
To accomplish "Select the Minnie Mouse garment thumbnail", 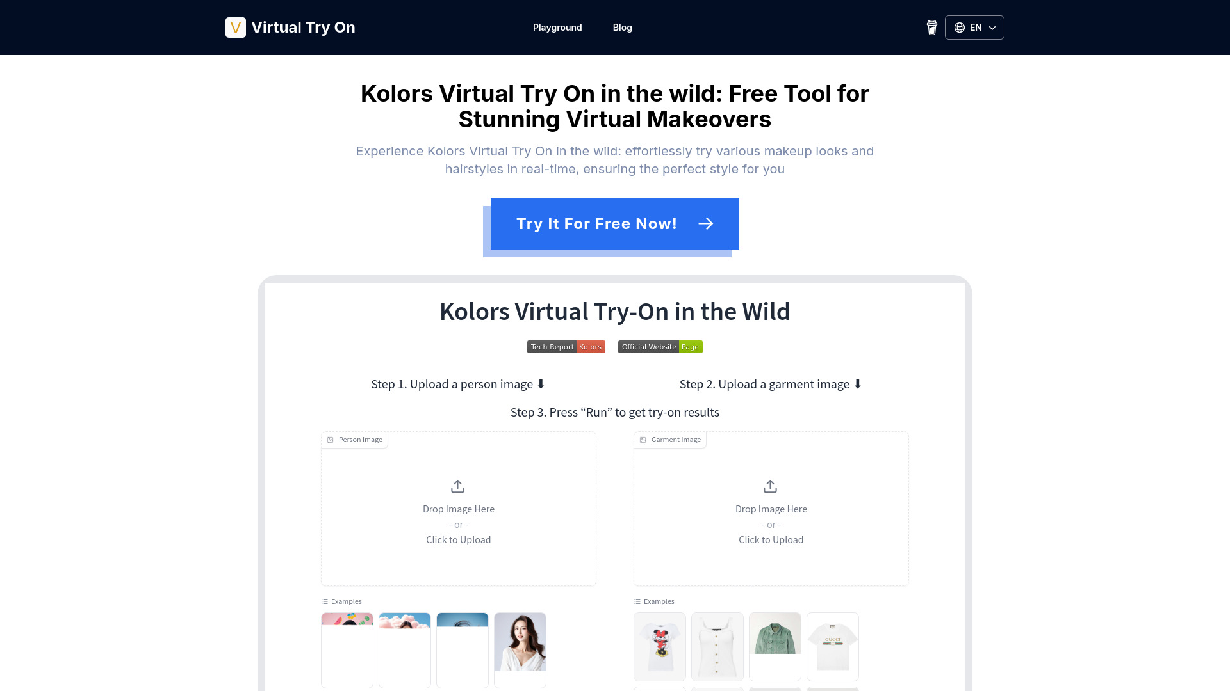I will (x=660, y=646).
